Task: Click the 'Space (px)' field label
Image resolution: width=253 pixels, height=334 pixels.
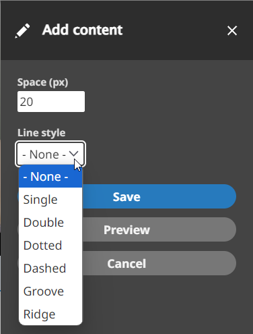Action: pyautogui.click(x=42, y=82)
